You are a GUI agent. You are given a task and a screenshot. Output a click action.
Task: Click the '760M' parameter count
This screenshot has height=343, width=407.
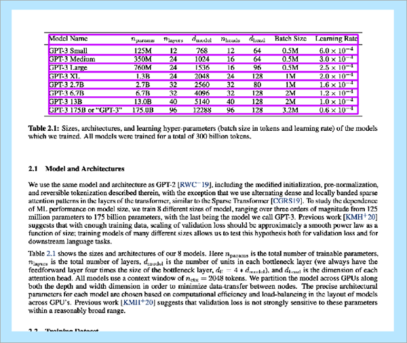pos(142,68)
